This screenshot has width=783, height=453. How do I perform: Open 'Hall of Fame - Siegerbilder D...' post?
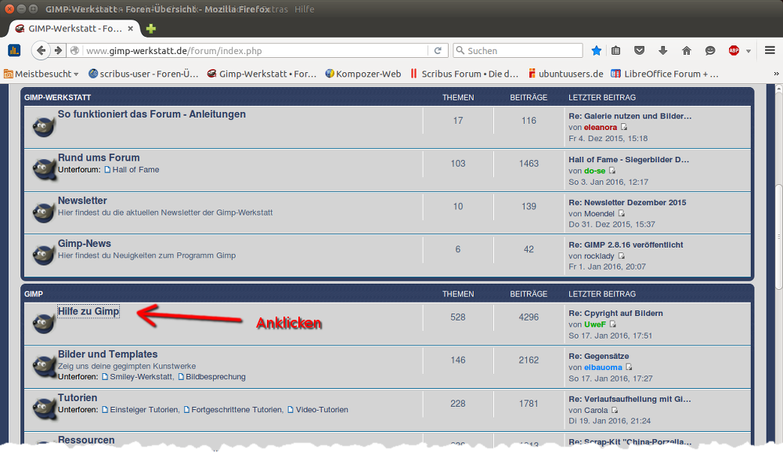tap(629, 160)
